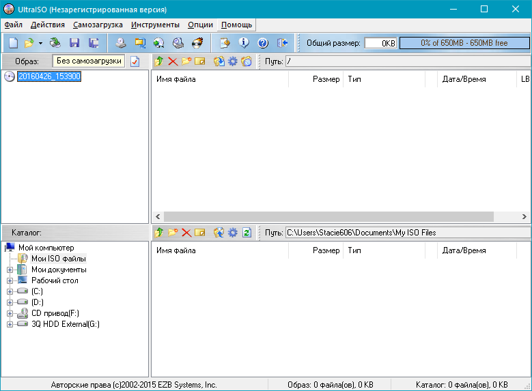Click the info 'i' icon in toolbar
This screenshot has height=391, width=532.
pyautogui.click(x=244, y=43)
